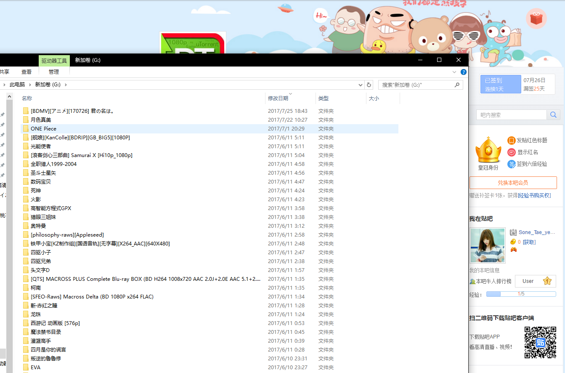Click the 显示红名 option
Viewport: 565px width, 373px height.
pyautogui.click(x=523, y=152)
